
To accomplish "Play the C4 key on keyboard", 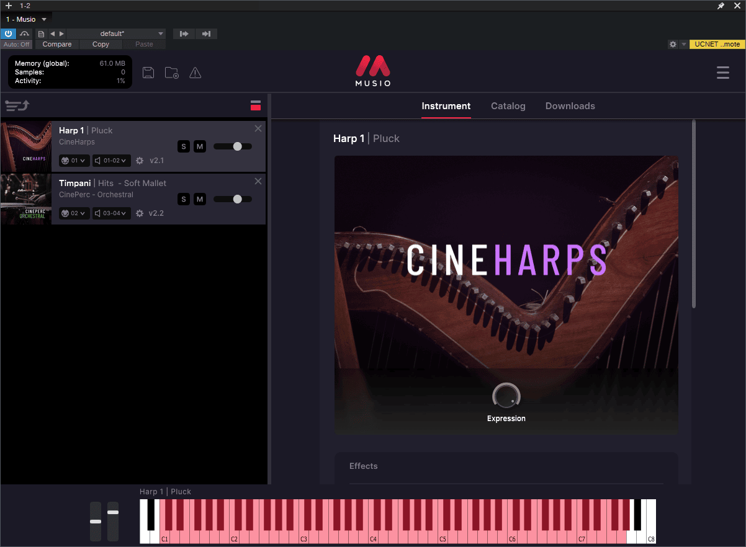I will point(374,537).
